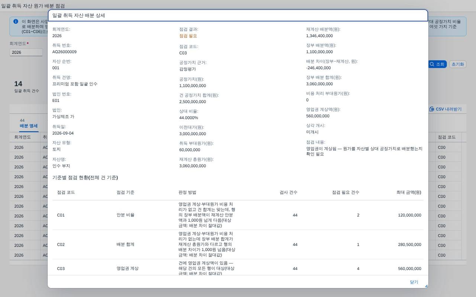Viewport: 476px width, 297px height.
Task: Click the 영업권 계상 criteria cell in the C03 row
Action: [128, 268]
